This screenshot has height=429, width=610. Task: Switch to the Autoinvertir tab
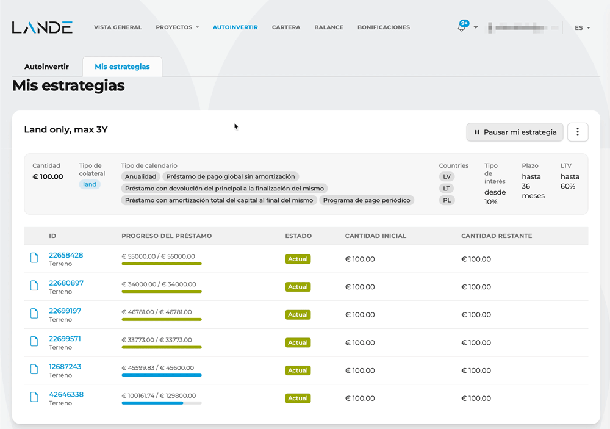pos(47,67)
